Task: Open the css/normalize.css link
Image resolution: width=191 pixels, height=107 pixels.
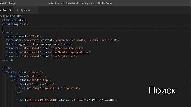Action: coord(66,48)
